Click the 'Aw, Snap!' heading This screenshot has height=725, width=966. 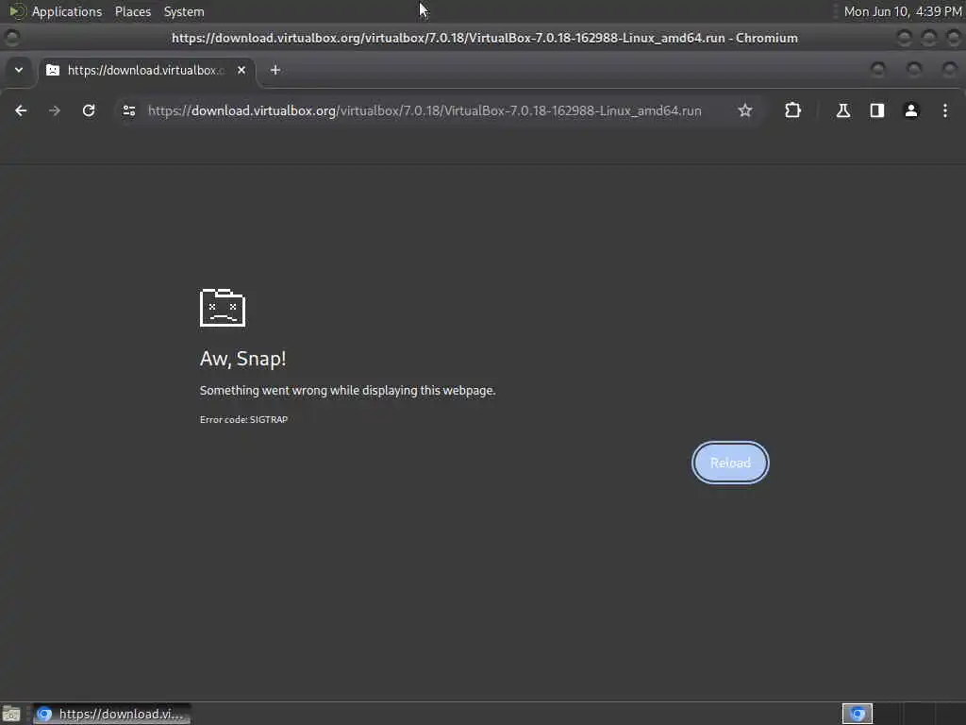[242, 359]
